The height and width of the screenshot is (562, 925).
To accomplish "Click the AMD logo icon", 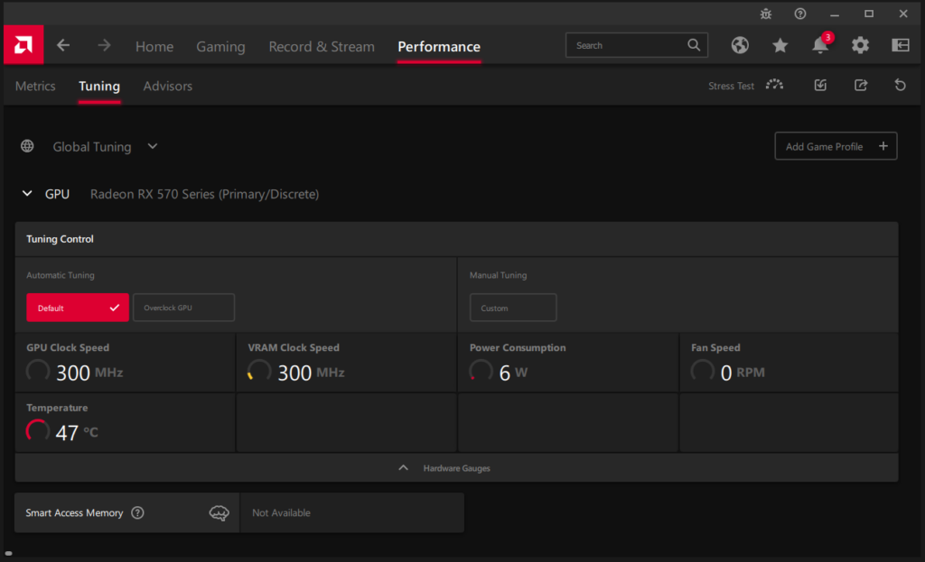I will point(23,45).
